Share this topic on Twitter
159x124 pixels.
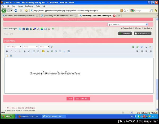pos(20,29)
